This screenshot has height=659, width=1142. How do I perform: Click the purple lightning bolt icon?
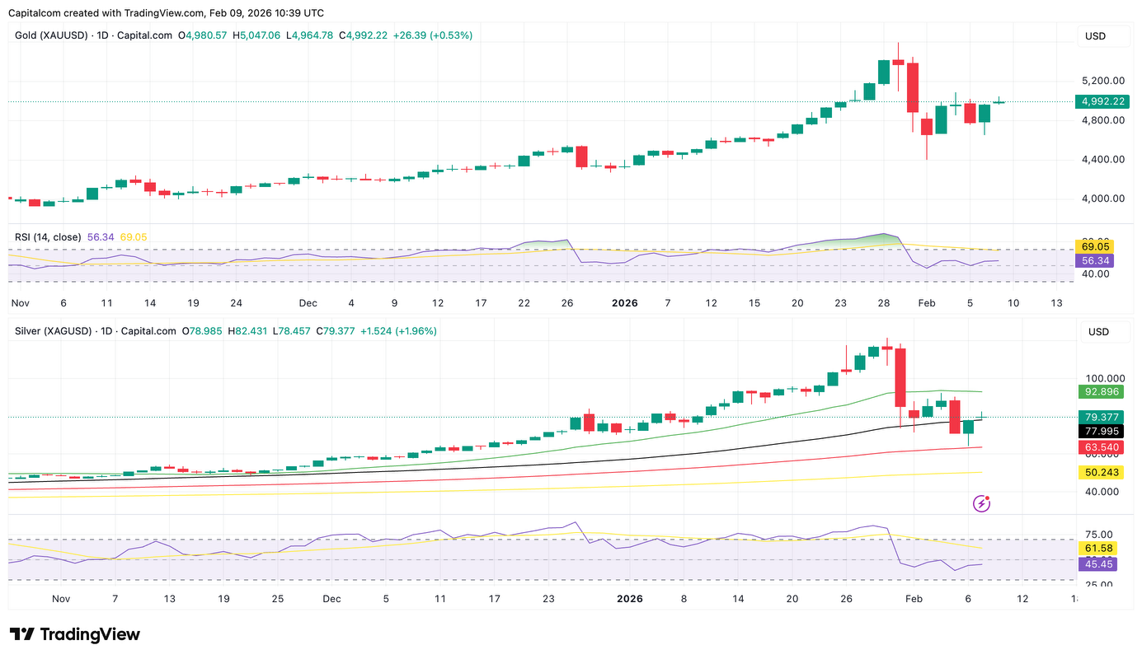tap(981, 502)
